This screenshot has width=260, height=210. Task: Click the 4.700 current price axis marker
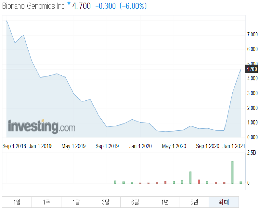click(x=252, y=69)
